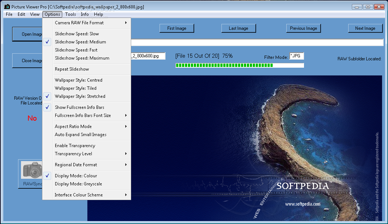Set Wallpaper Style: Centred
388x224 pixels.
point(87,80)
